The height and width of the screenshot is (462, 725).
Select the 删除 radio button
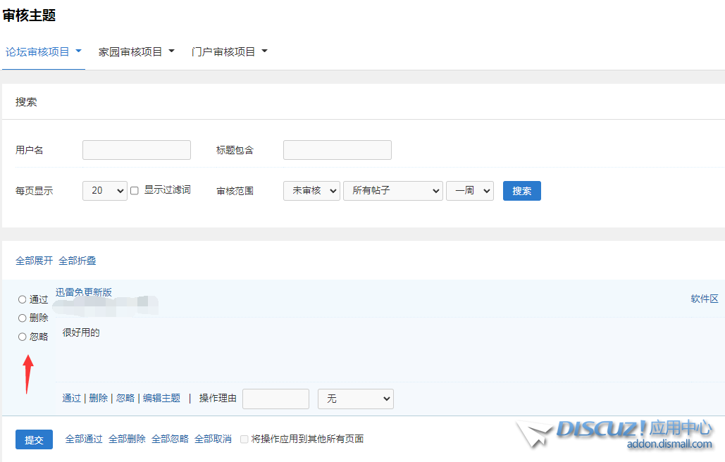[23, 318]
